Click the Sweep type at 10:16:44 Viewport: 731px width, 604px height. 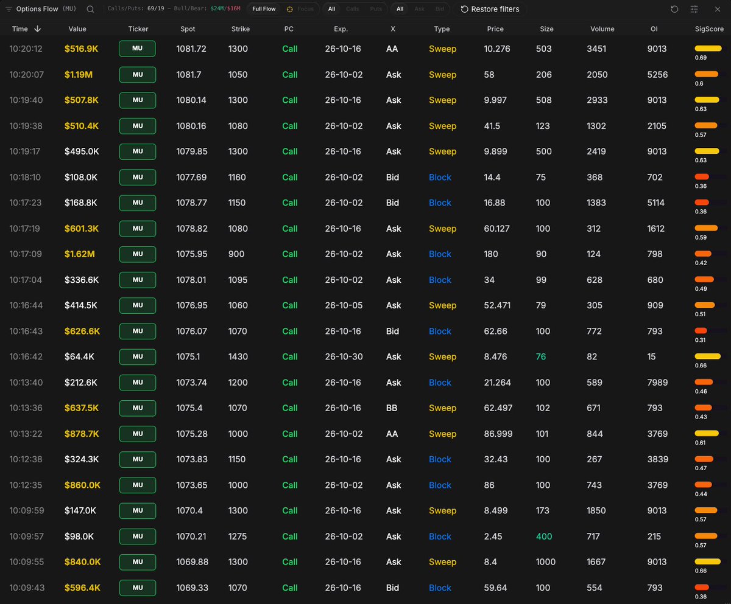tap(442, 305)
